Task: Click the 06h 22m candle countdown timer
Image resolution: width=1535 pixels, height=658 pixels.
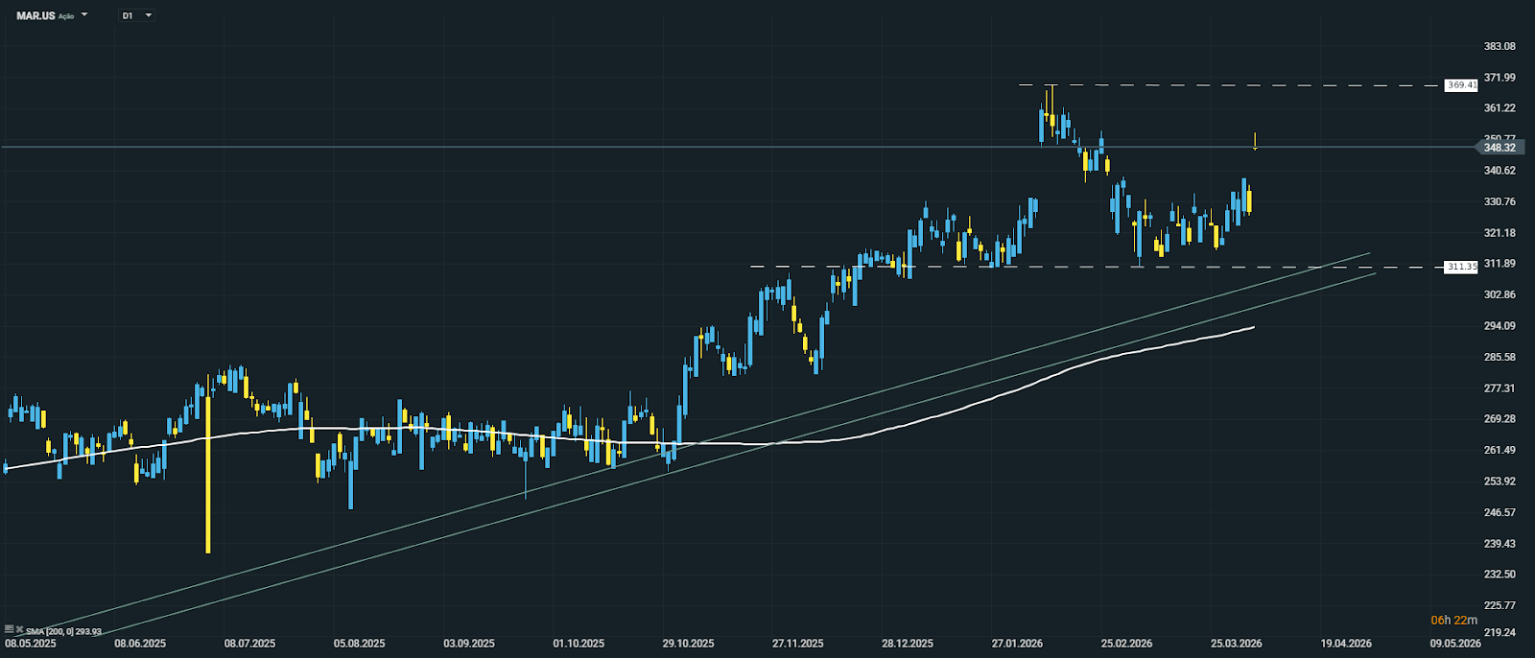Action: [1453, 621]
